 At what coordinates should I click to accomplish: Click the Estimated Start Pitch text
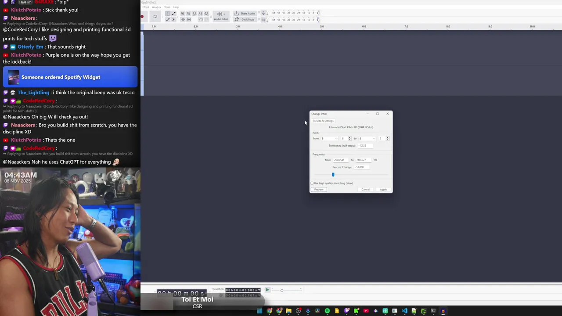(x=351, y=127)
